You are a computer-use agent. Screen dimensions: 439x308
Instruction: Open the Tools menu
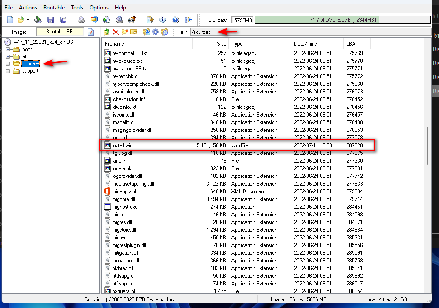tap(77, 8)
